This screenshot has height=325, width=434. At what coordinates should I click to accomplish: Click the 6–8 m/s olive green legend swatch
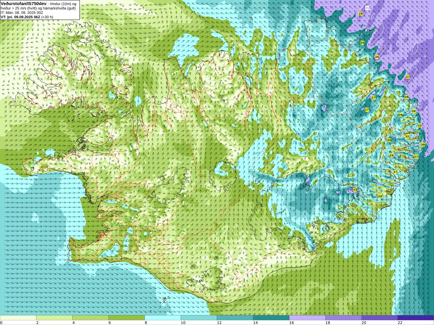pyautogui.click(x=126, y=318)
